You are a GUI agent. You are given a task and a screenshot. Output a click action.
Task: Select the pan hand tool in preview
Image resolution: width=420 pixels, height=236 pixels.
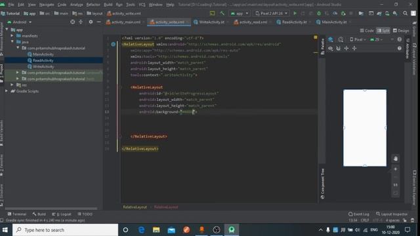pyautogui.click(x=395, y=159)
